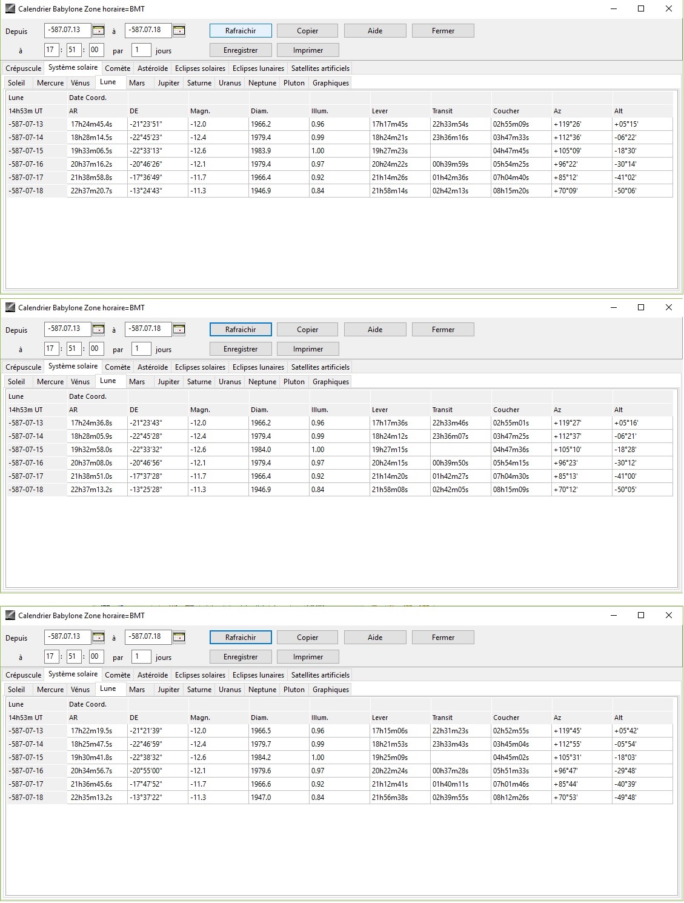Click Copier in the top window
684x903 pixels.
(308, 30)
